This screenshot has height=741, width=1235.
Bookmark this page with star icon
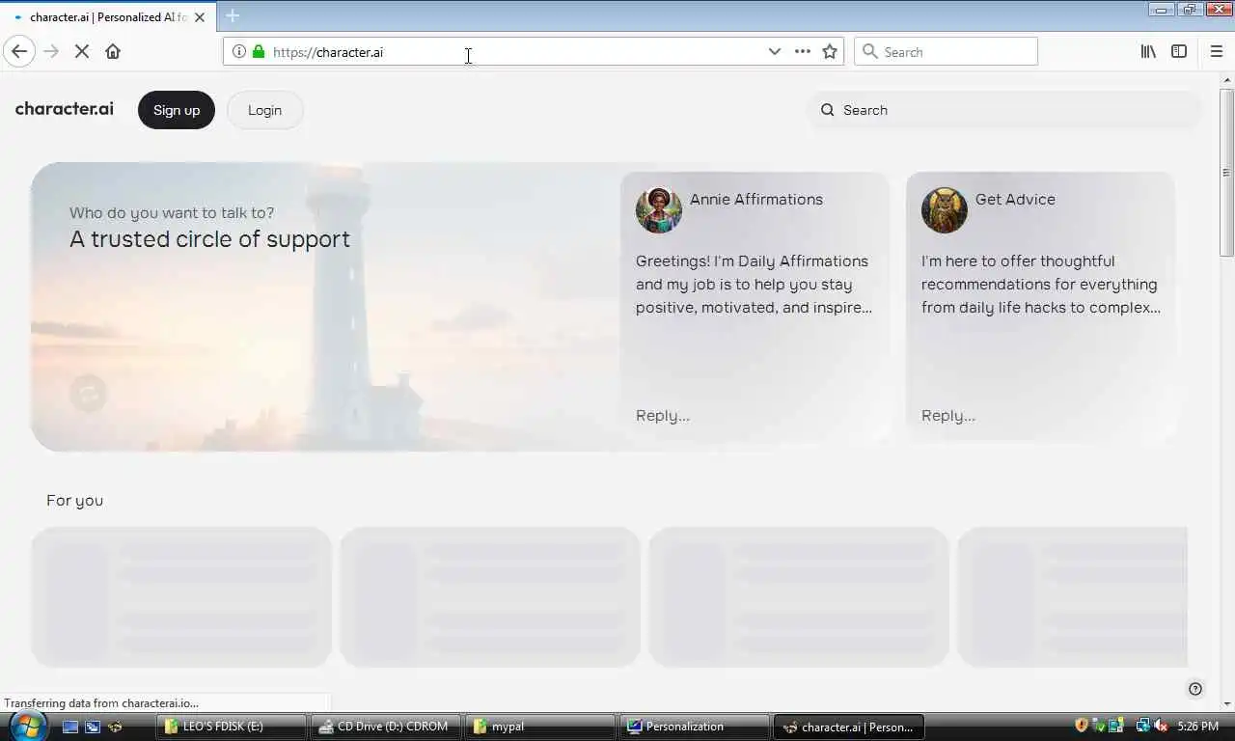pos(830,52)
